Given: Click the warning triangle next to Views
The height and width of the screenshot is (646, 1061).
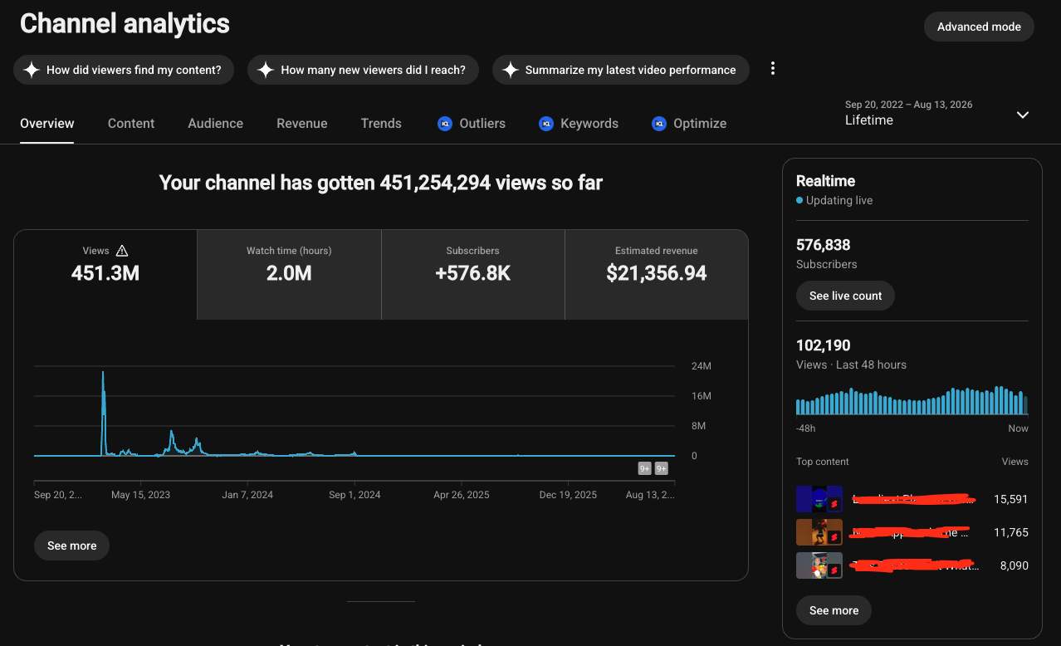Looking at the screenshot, I should pos(122,251).
